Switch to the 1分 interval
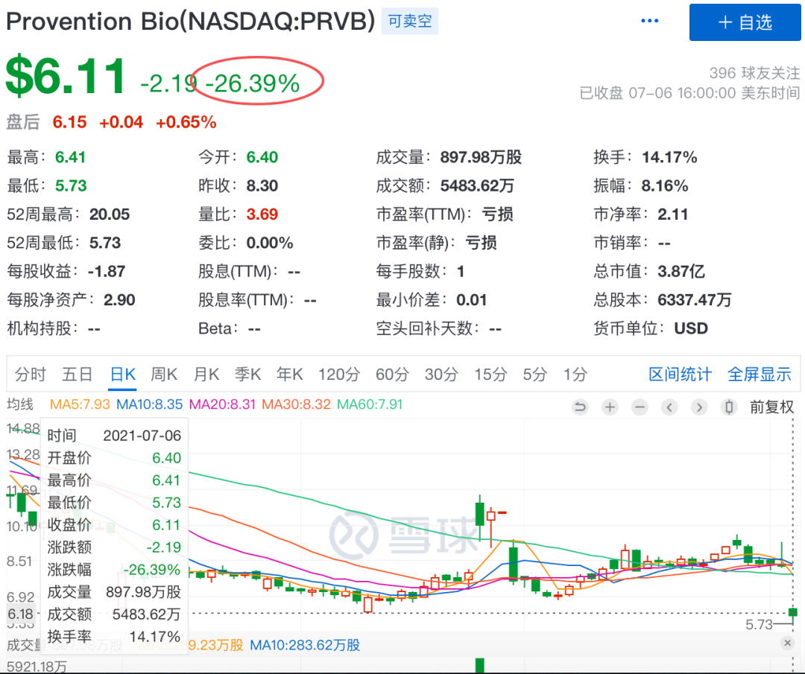Viewport: 805px width, 674px height. [575, 375]
